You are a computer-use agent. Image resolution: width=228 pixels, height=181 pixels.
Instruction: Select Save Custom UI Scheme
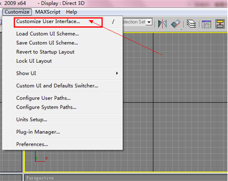(x=47, y=43)
